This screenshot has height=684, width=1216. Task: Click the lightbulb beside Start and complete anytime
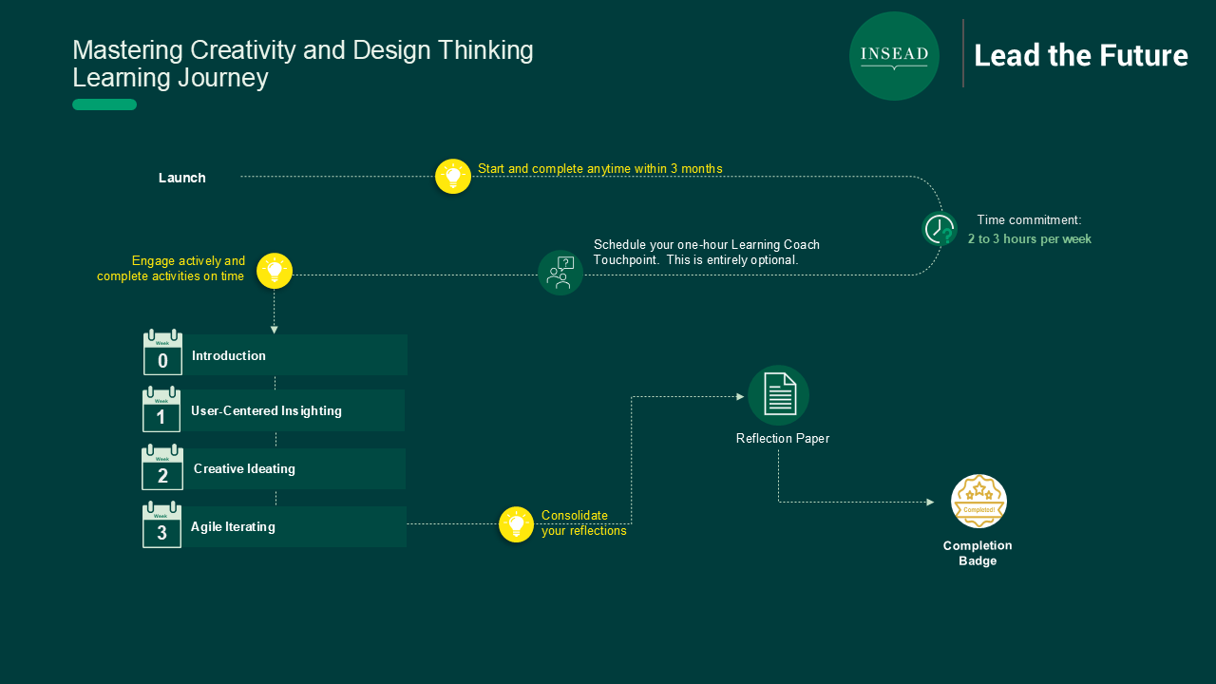(453, 177)
